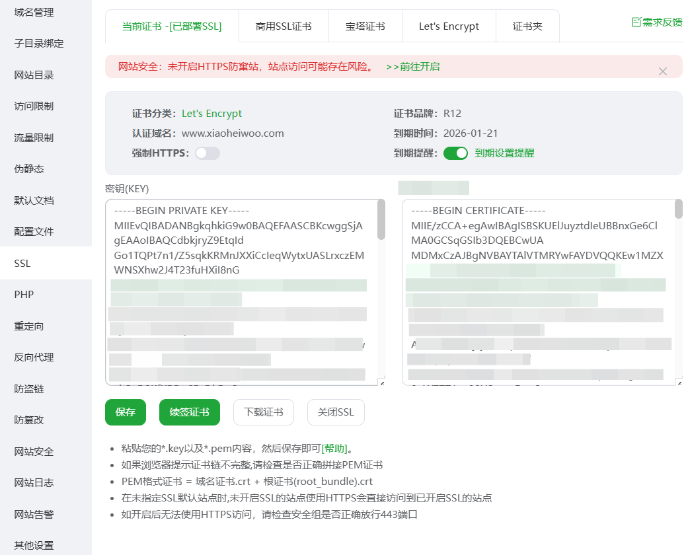Select PHP in the left sidebar

click(x=24, y=294)
